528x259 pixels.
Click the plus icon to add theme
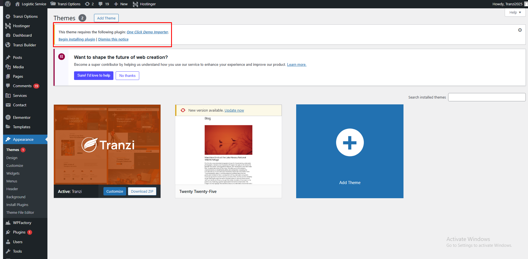coord(350,143)
